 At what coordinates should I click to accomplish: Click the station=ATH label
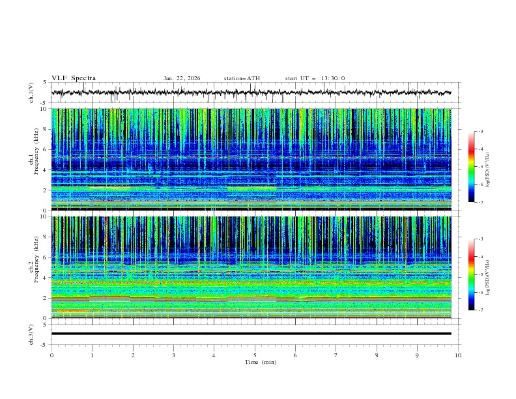[x=242, y=78]
